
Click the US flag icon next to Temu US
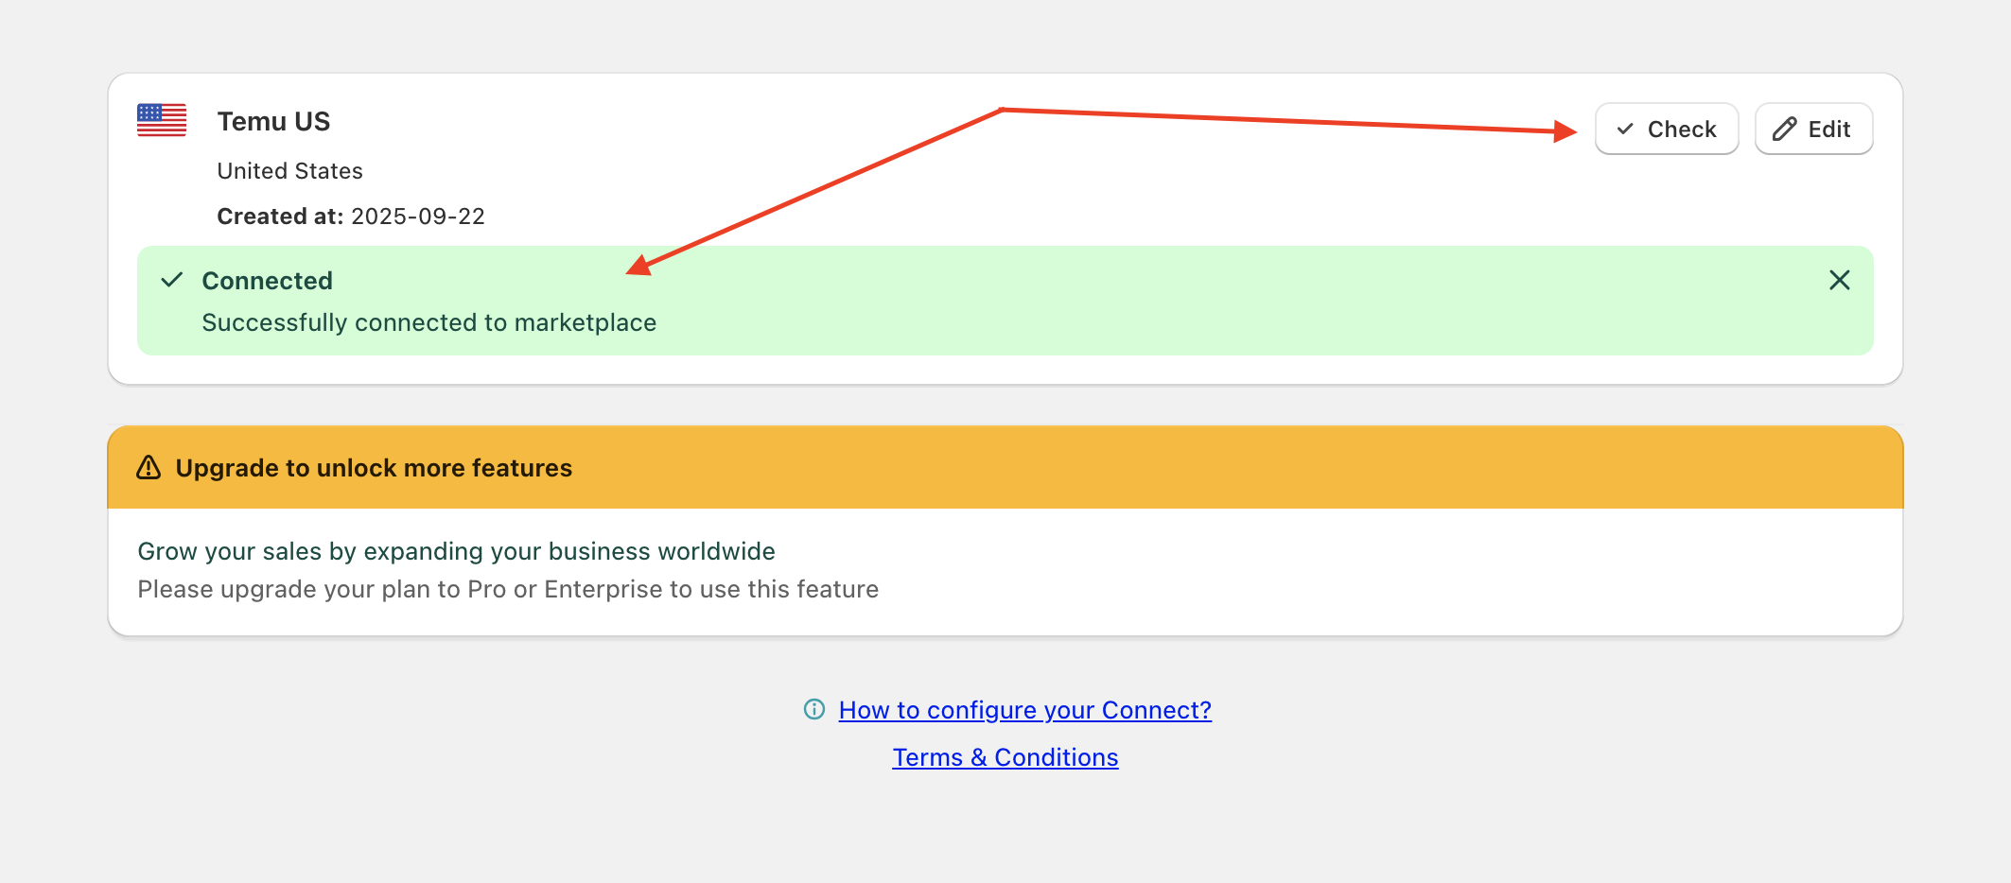pyautogui.click(x=161, y=118)
